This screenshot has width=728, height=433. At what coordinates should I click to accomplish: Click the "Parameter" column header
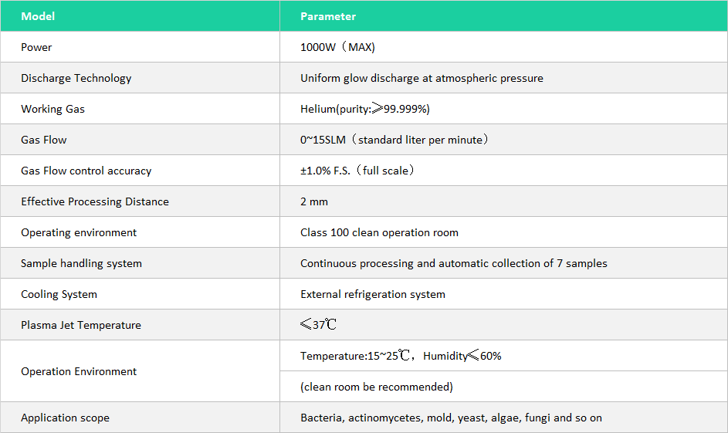[328, 16]
